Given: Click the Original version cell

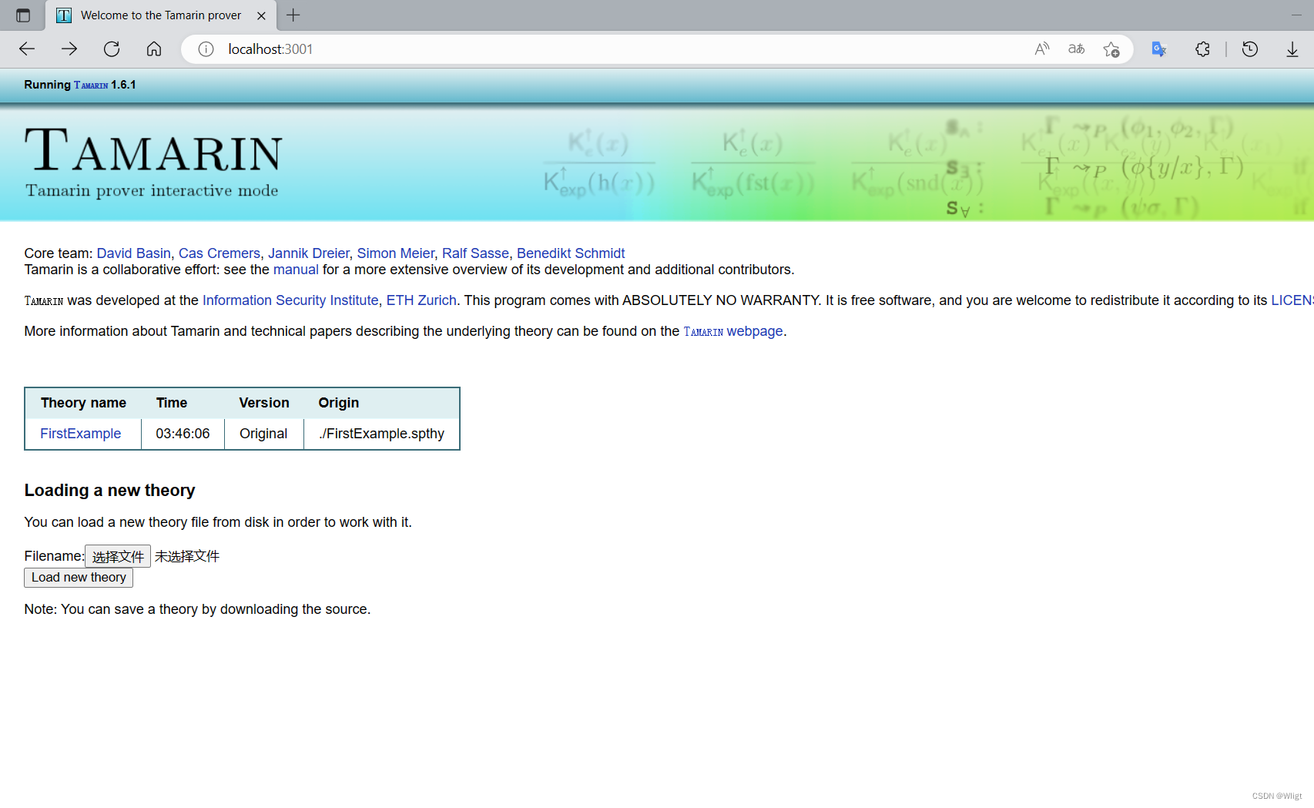Looking at the screenshot, I should coord(263,434).
